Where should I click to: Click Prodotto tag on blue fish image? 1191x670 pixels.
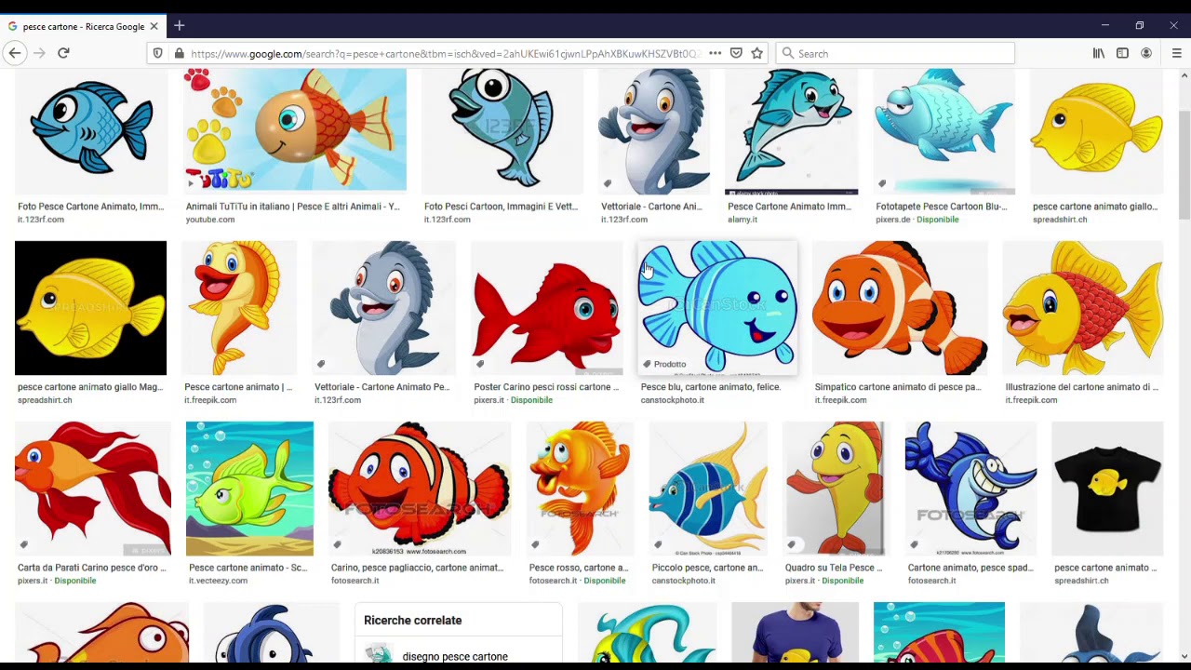coord(663,364)
